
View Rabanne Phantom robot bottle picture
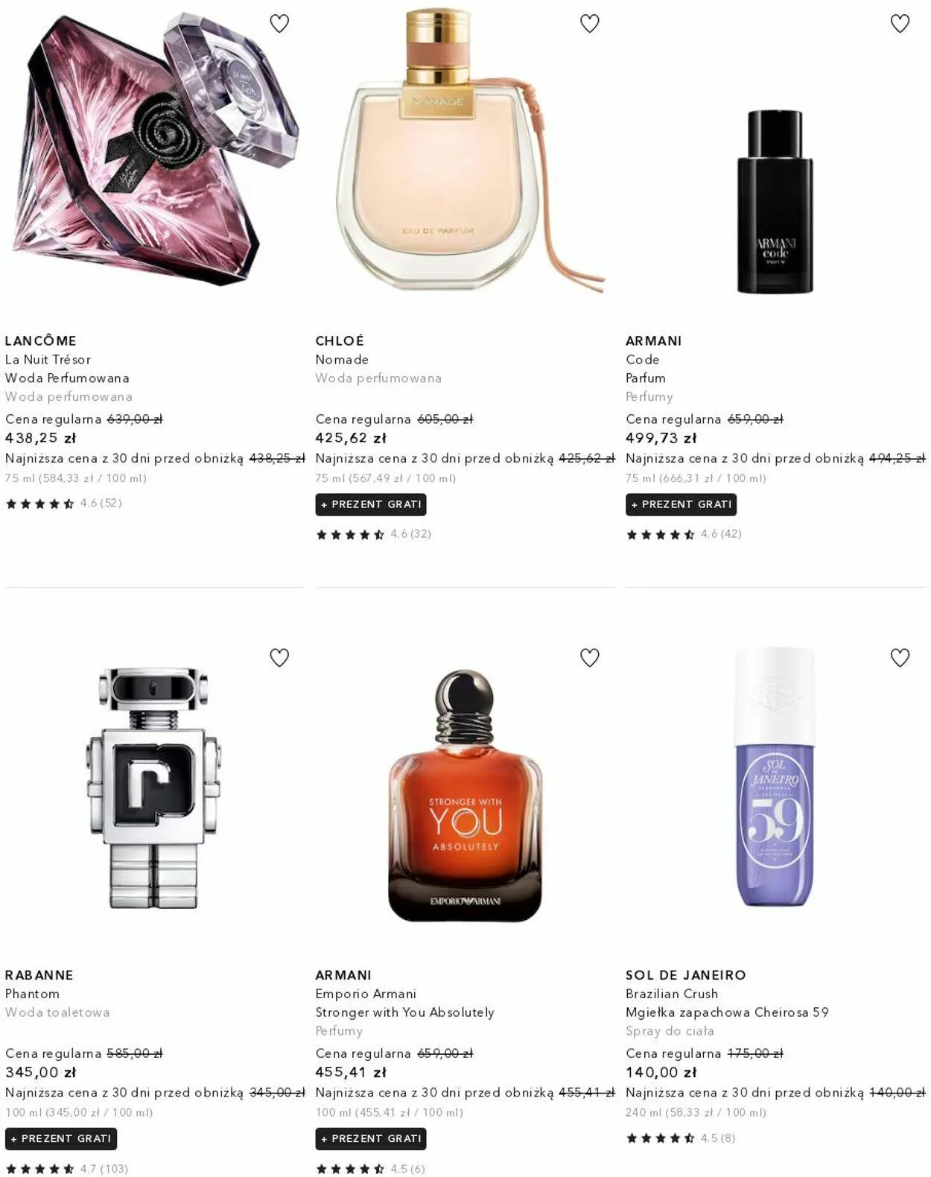(154, 787)
